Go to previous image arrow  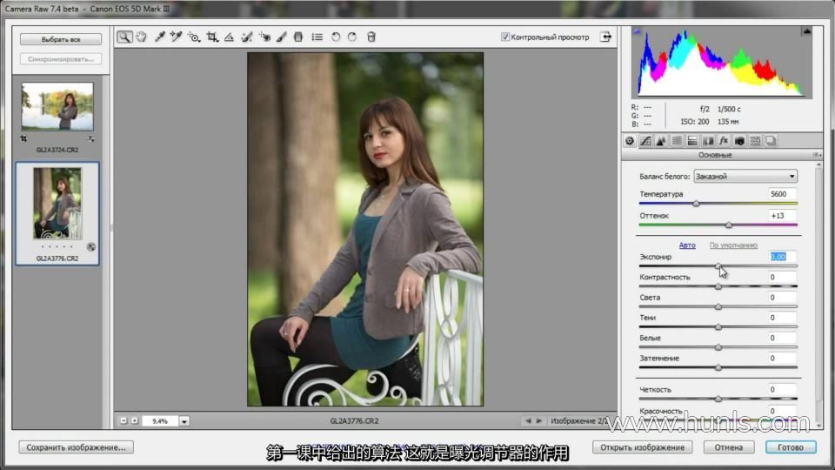528,421
